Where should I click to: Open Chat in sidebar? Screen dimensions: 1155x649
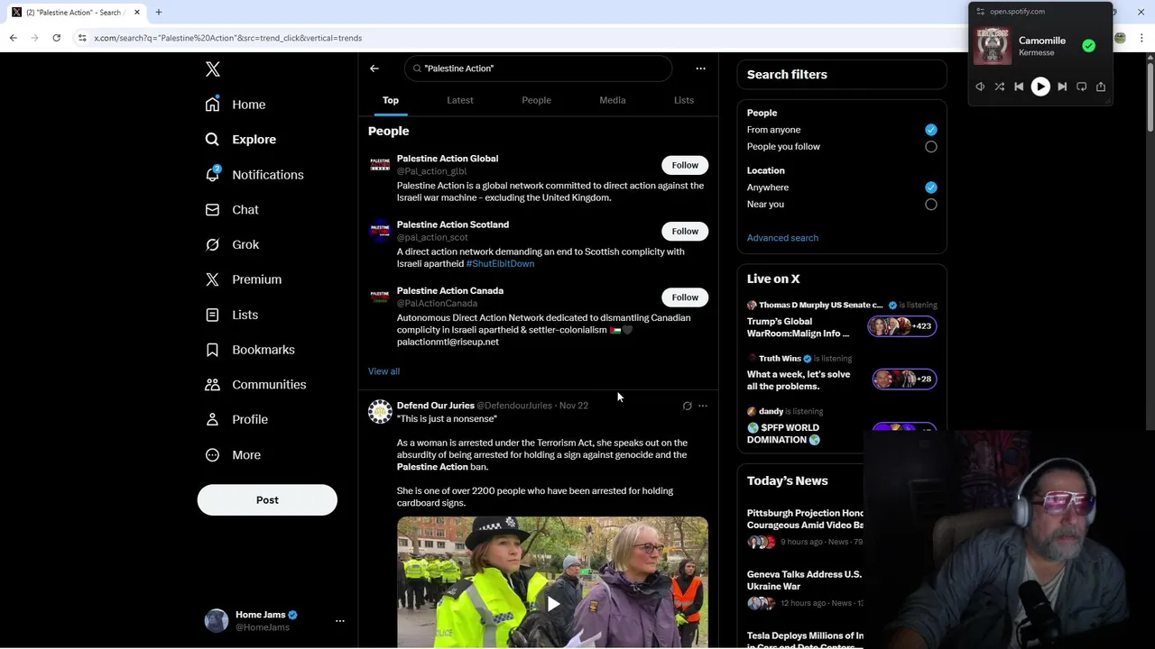(x=232, y=210)
